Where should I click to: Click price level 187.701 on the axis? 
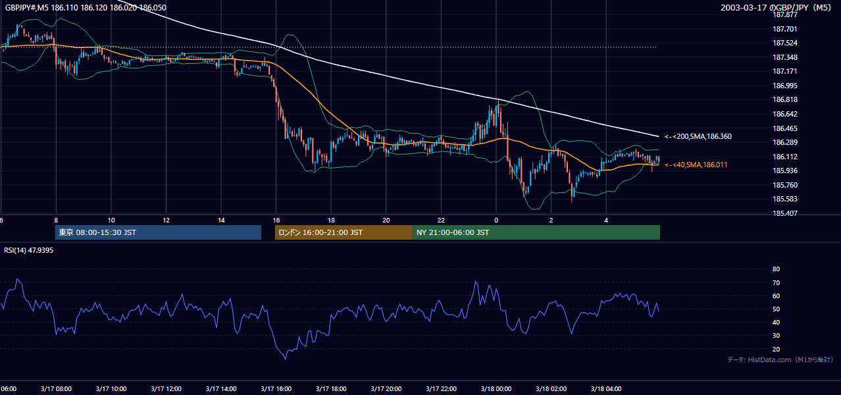pyautogui.click(x=784, y=29)
